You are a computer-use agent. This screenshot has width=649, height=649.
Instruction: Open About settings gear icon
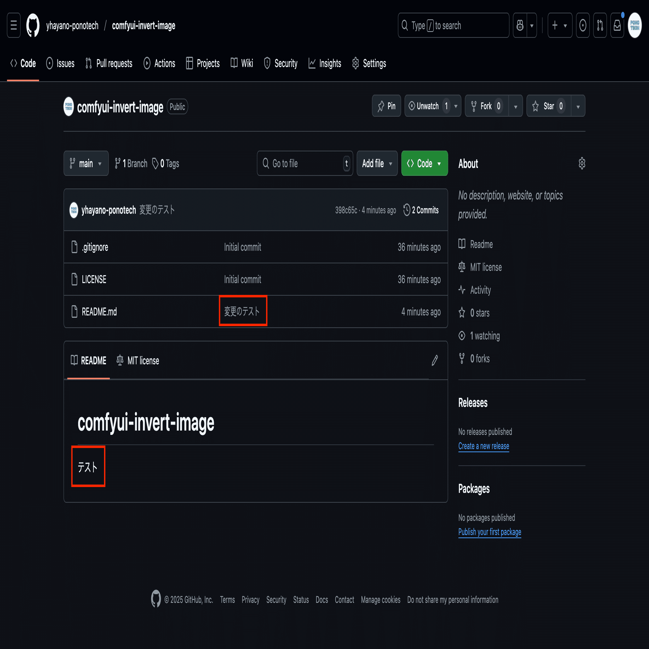(582, 163)
